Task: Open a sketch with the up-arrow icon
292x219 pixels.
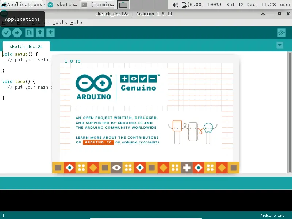Action: point(40,33)
